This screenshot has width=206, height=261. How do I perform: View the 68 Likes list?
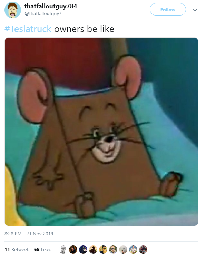click(x=42, y=249)
